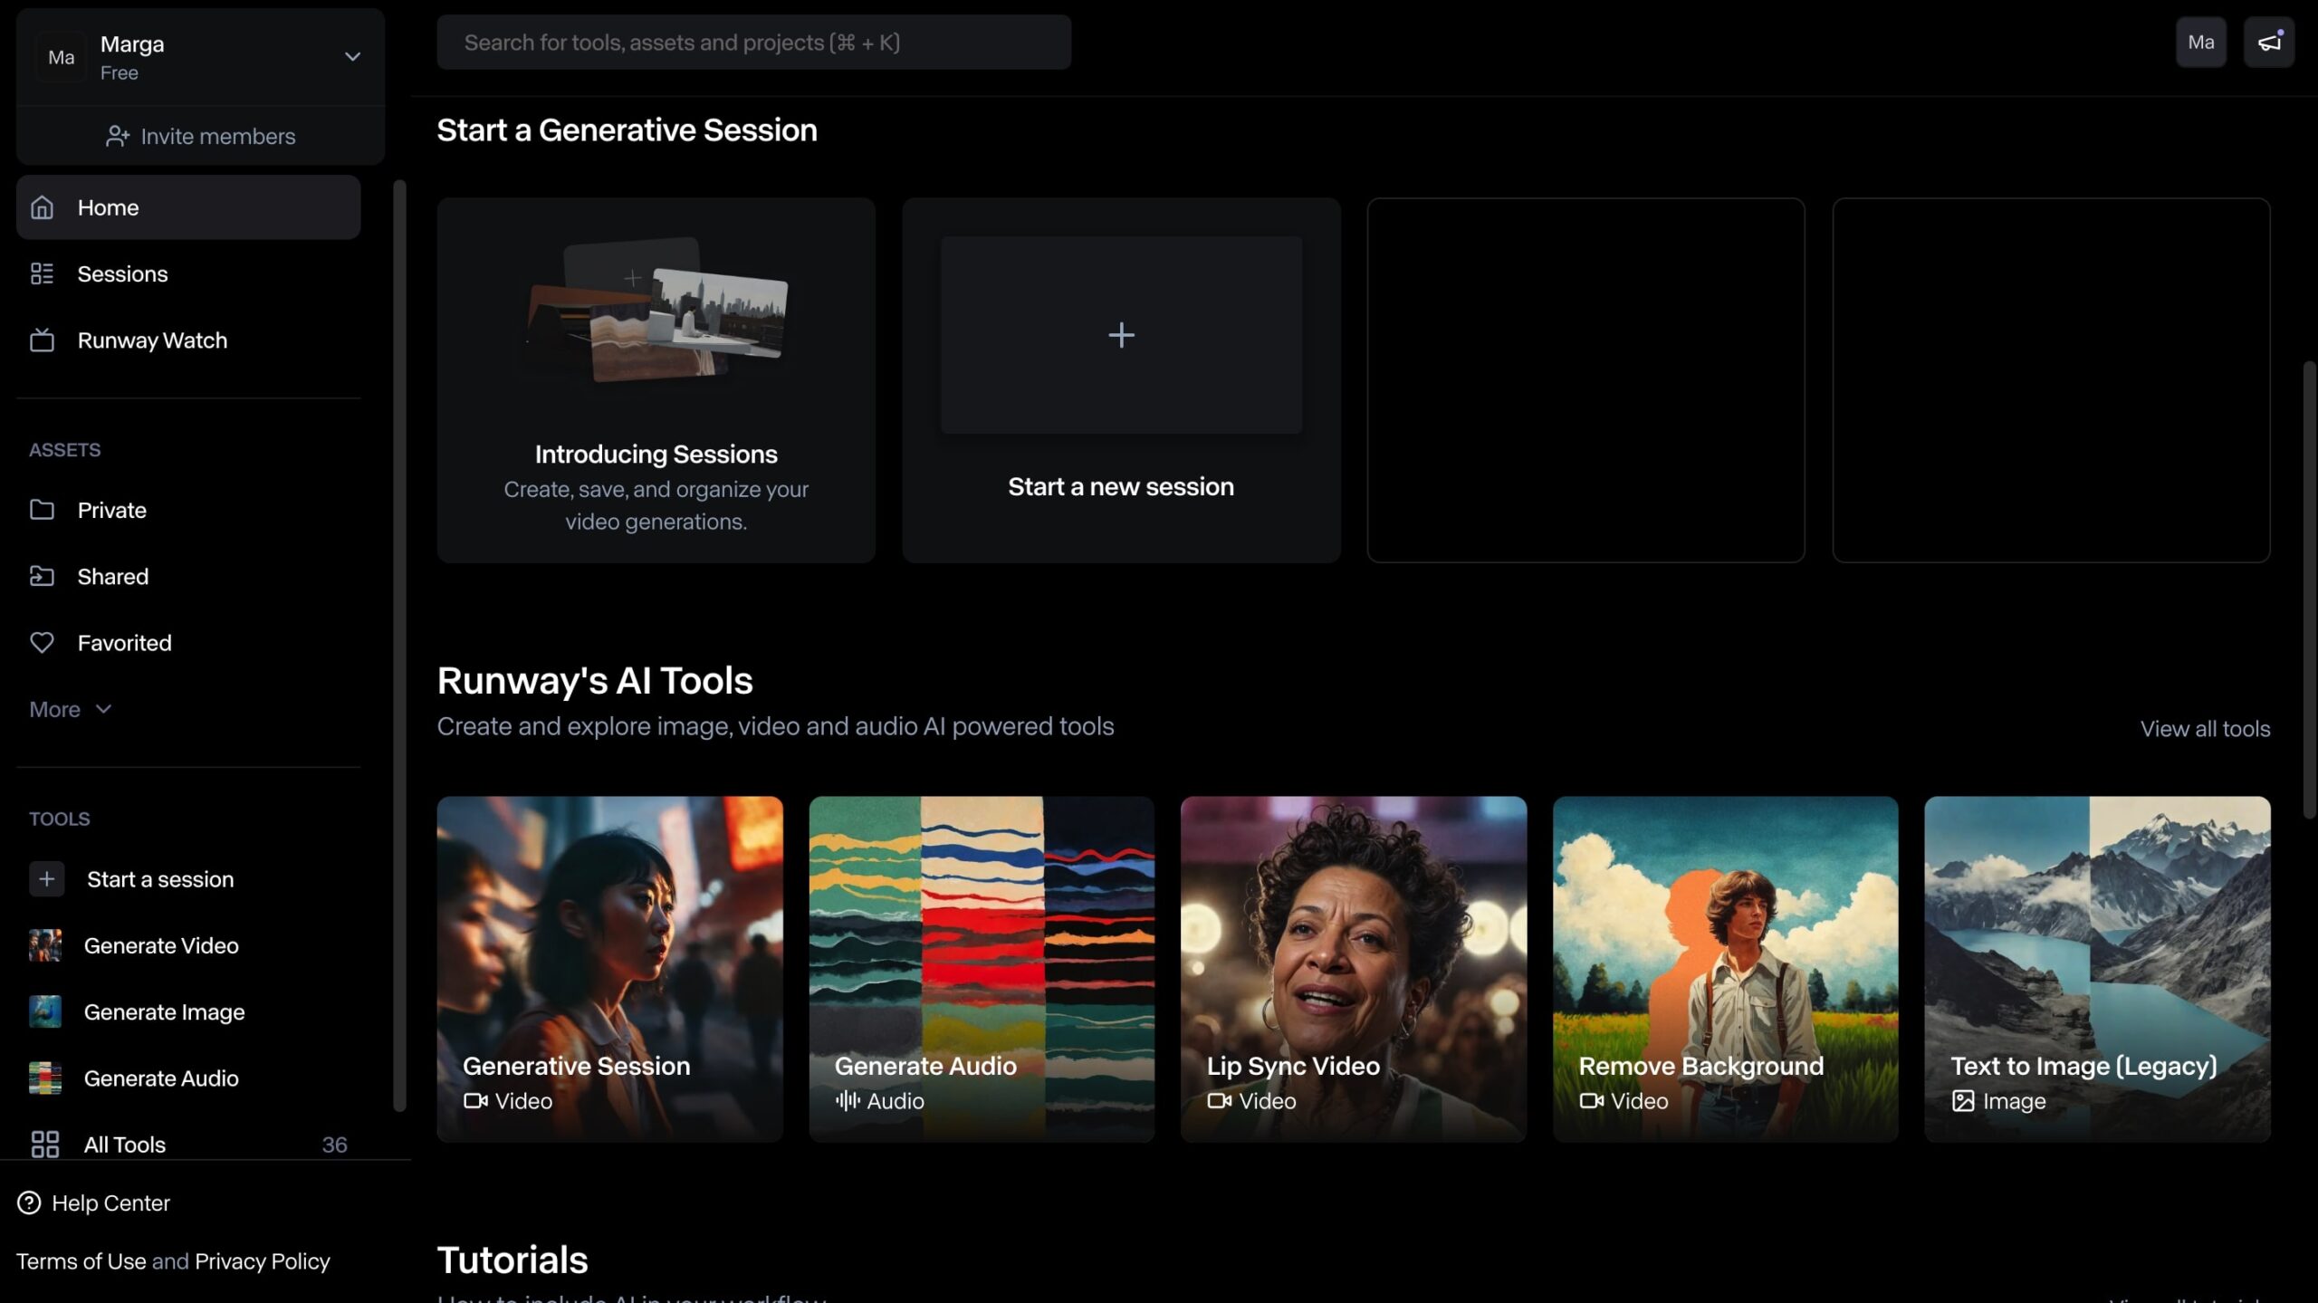The height and width of the screenshot is (1303, 2318).
Task: Click the plus icon beside Start a session
Action: (46, 878)
